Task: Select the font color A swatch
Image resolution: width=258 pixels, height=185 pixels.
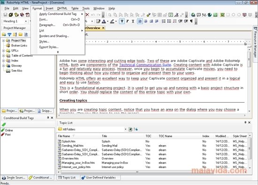Action: (104, 21)
